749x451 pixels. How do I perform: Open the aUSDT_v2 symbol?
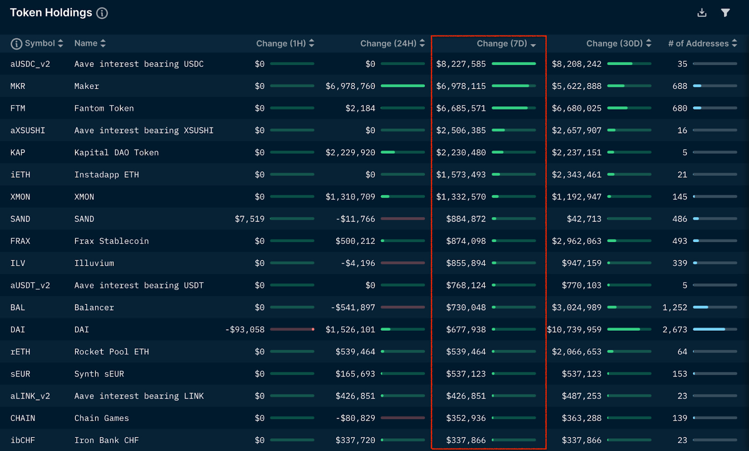coord(30,286)
